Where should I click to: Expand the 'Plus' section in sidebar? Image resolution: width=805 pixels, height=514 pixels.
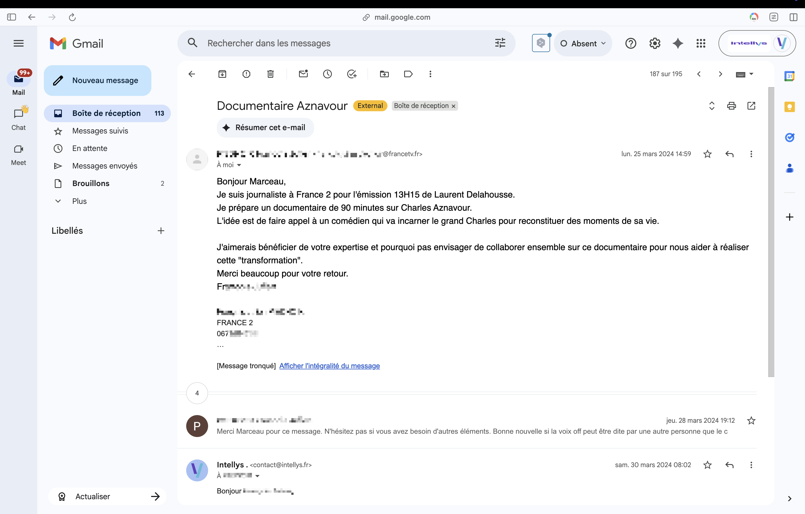point(79,201)
